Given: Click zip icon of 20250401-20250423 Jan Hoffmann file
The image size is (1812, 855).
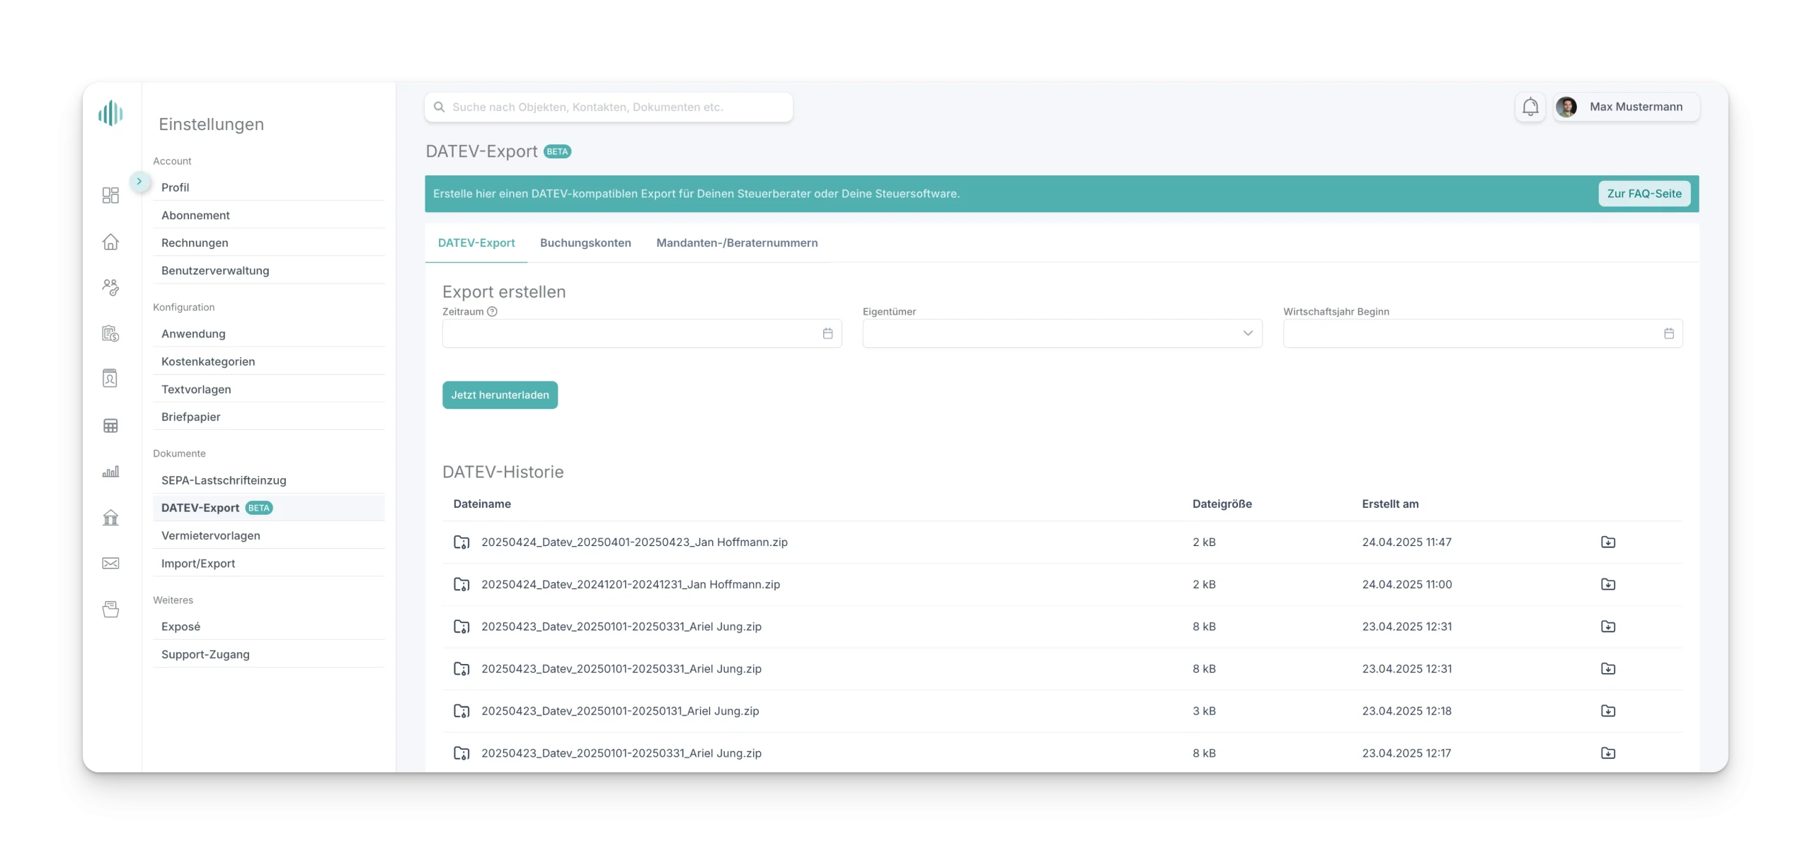Looking at the screenshot, I should [461, 542].
